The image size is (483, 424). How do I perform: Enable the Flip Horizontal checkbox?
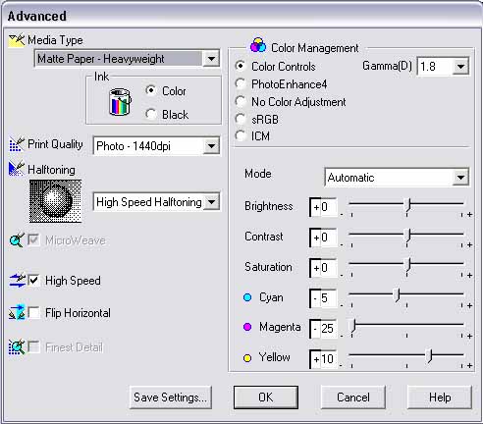pos(34,312)
